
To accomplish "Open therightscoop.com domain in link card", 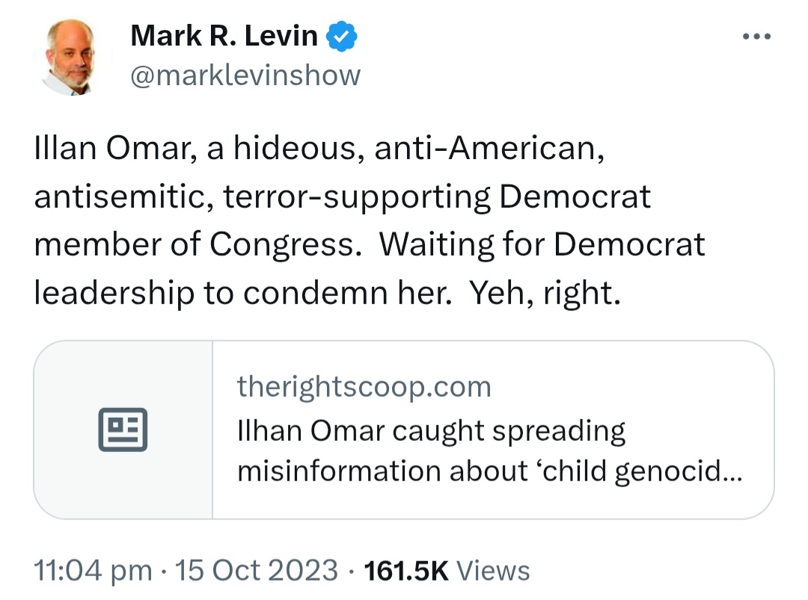I will click(364, 386).
